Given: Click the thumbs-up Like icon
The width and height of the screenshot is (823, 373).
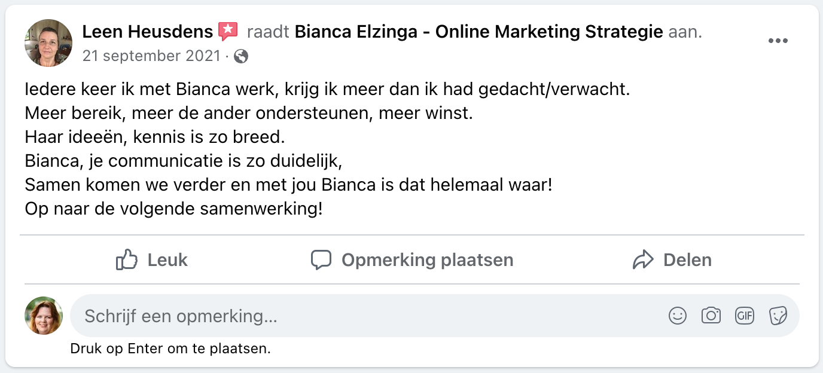Looking at the screenshot, I should 127,260.
